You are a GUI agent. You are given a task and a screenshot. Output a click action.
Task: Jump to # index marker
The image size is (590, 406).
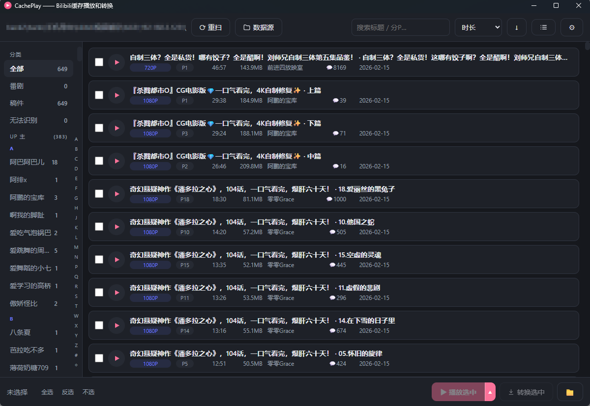tap(76, 355)
